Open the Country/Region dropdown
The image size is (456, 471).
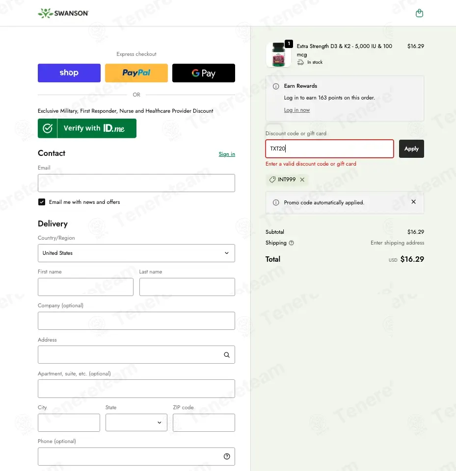coord(136,253)
